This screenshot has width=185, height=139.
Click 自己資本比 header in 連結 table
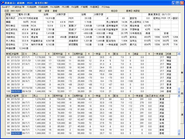152,96
